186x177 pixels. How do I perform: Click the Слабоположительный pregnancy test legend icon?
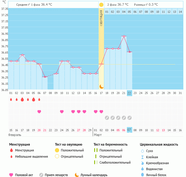click(x=95, y=162)
